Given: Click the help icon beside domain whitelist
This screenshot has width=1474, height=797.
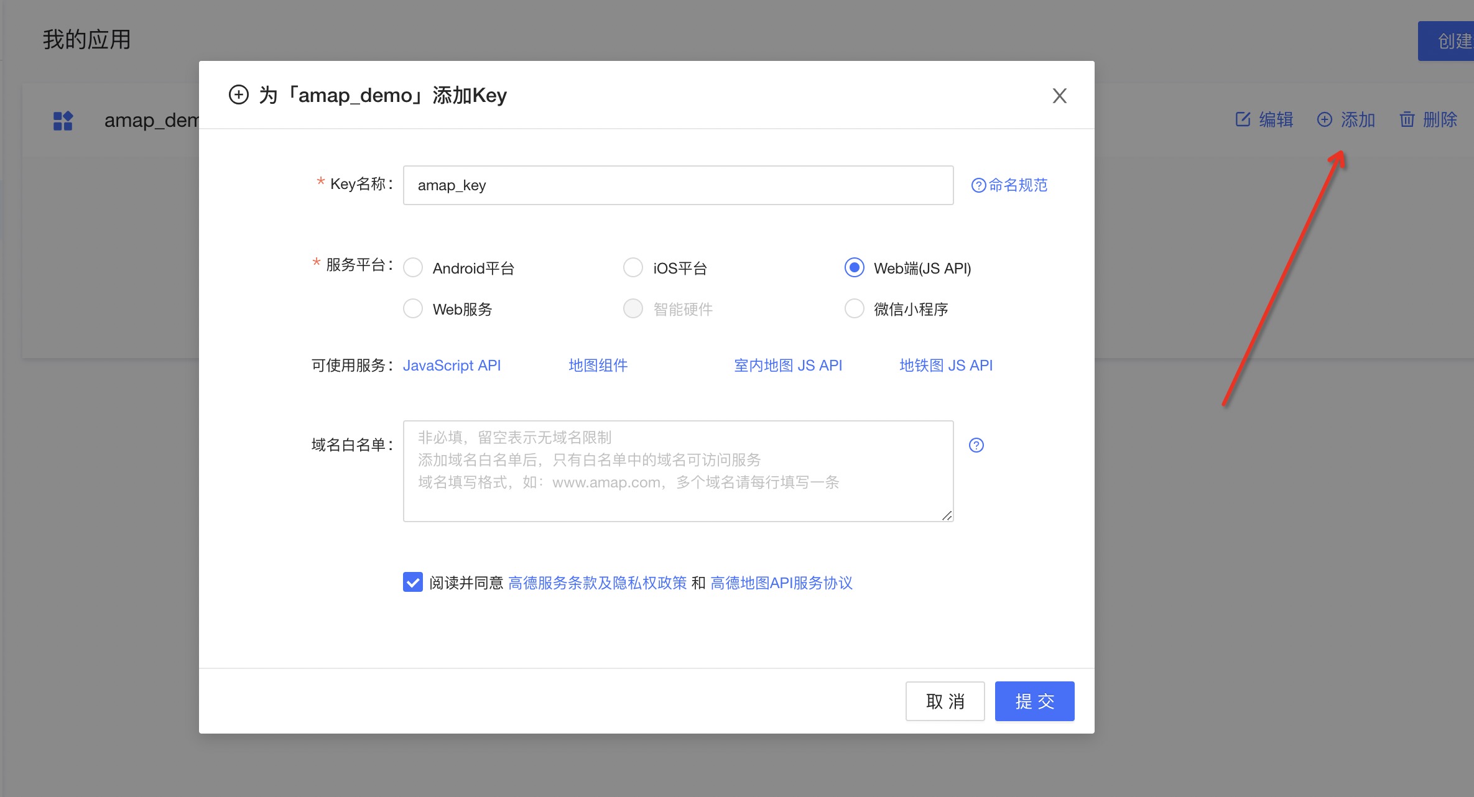Looking at the screenshot, I should [x=976, y=445].
